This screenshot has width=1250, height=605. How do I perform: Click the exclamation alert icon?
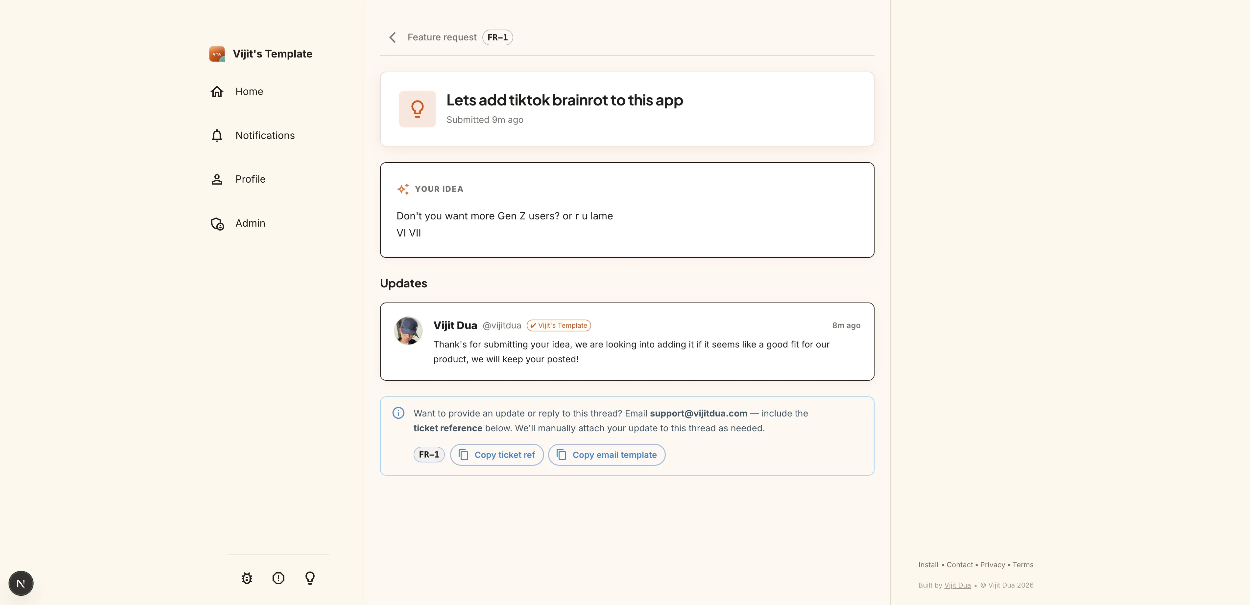[278, 578]
